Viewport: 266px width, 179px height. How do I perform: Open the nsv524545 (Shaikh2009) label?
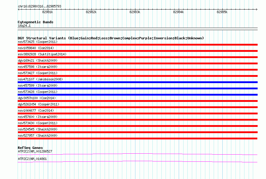tap(38, 129)
